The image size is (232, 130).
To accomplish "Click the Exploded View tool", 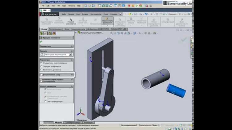I will point(182,23).
